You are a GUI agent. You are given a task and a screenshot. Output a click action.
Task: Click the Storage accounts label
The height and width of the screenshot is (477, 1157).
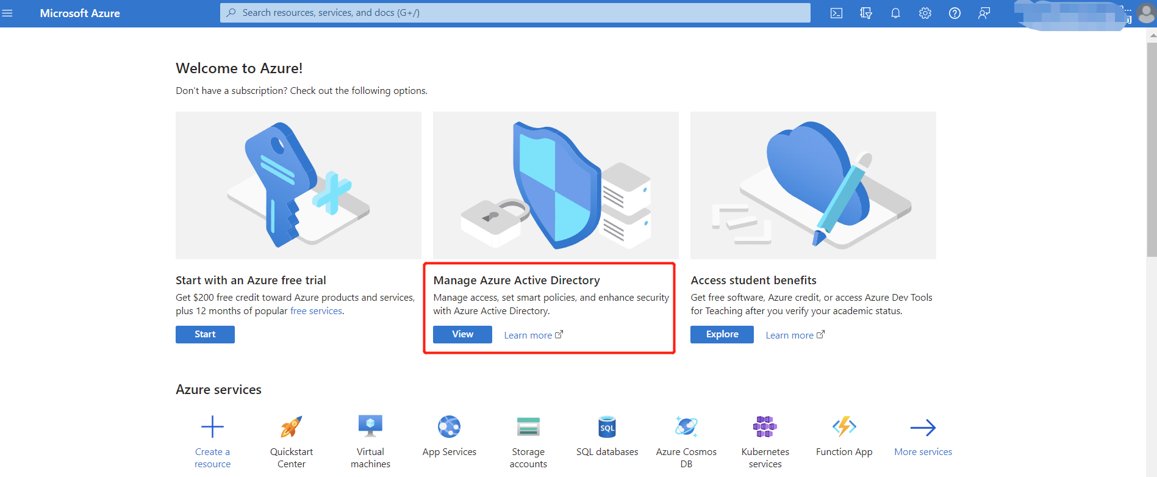[528, 458]
